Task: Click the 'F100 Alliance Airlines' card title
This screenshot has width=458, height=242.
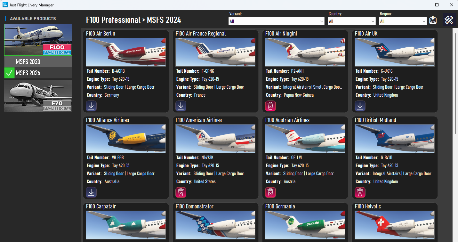Action: [x=108, y=120]
